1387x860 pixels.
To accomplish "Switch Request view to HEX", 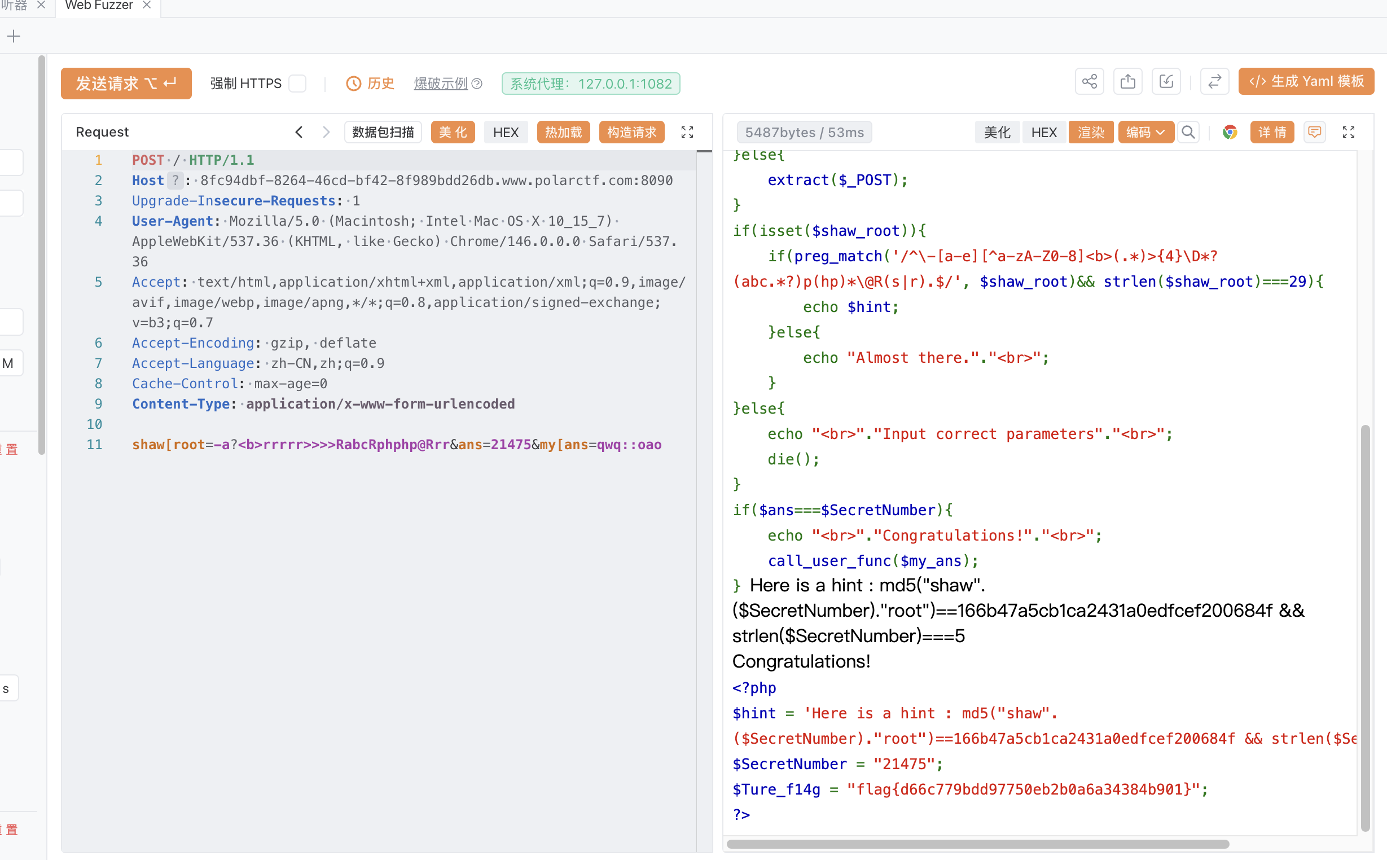I will 506,132.
